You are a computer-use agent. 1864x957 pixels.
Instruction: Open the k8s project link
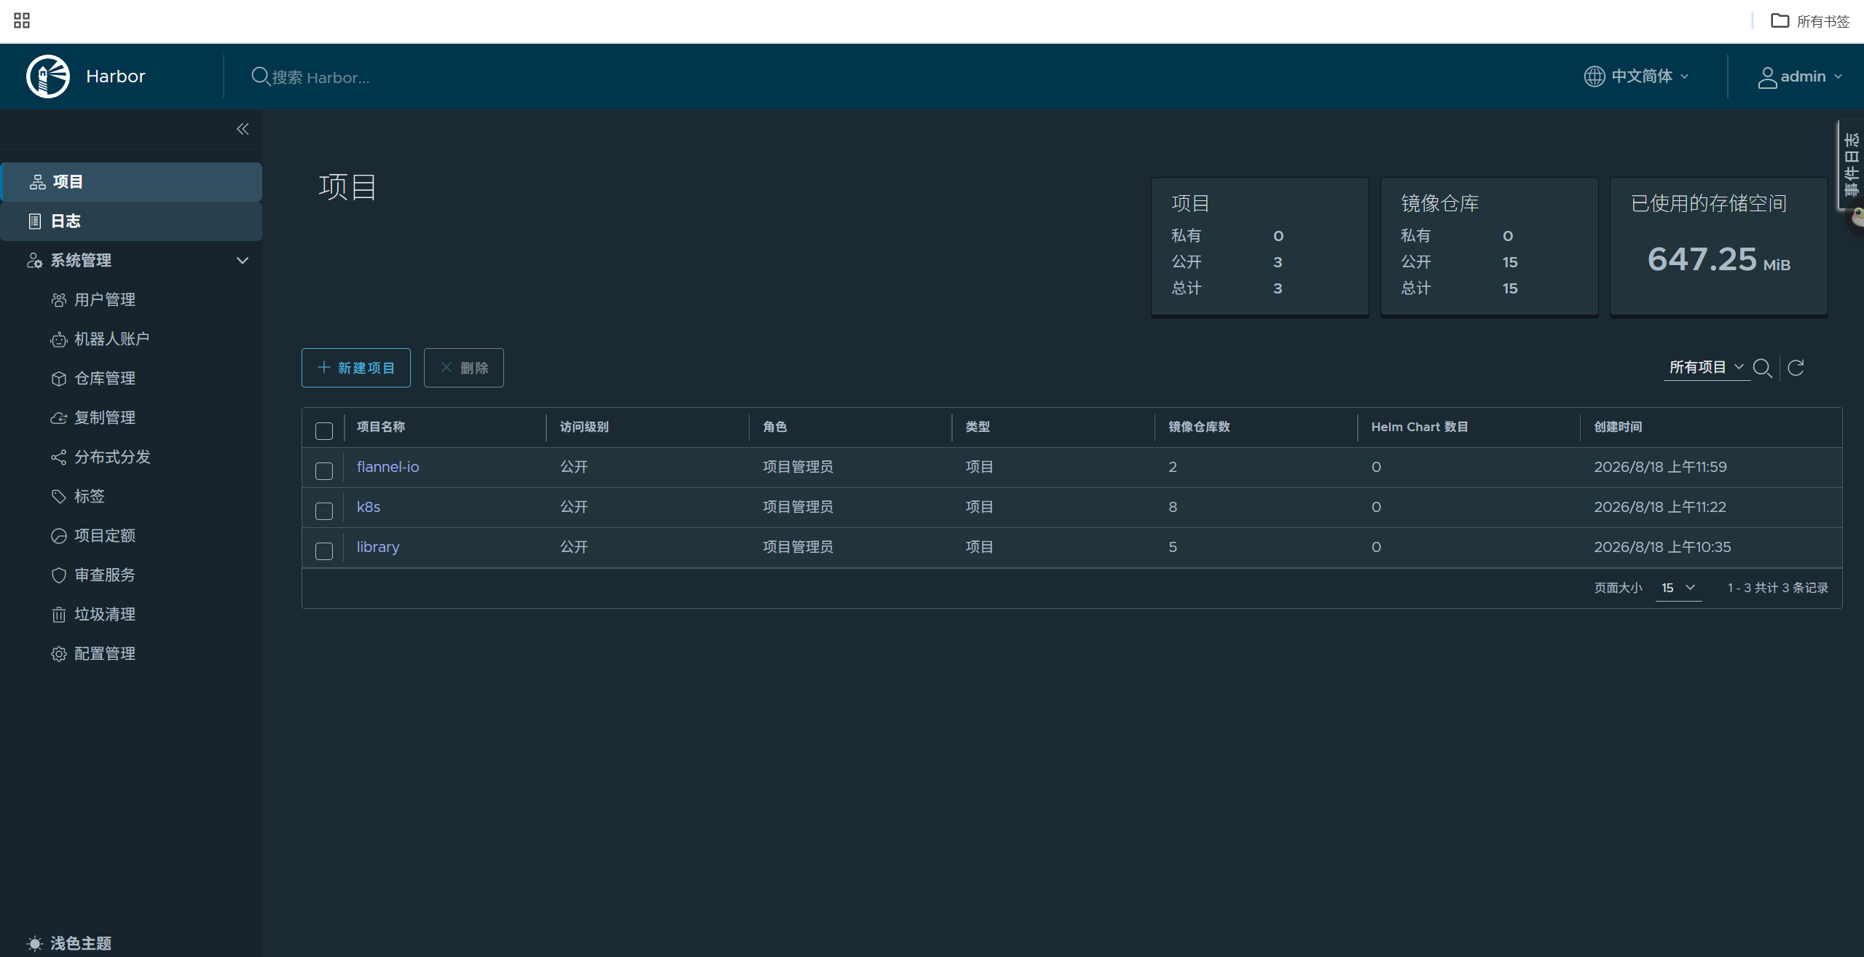click(368, 507)
